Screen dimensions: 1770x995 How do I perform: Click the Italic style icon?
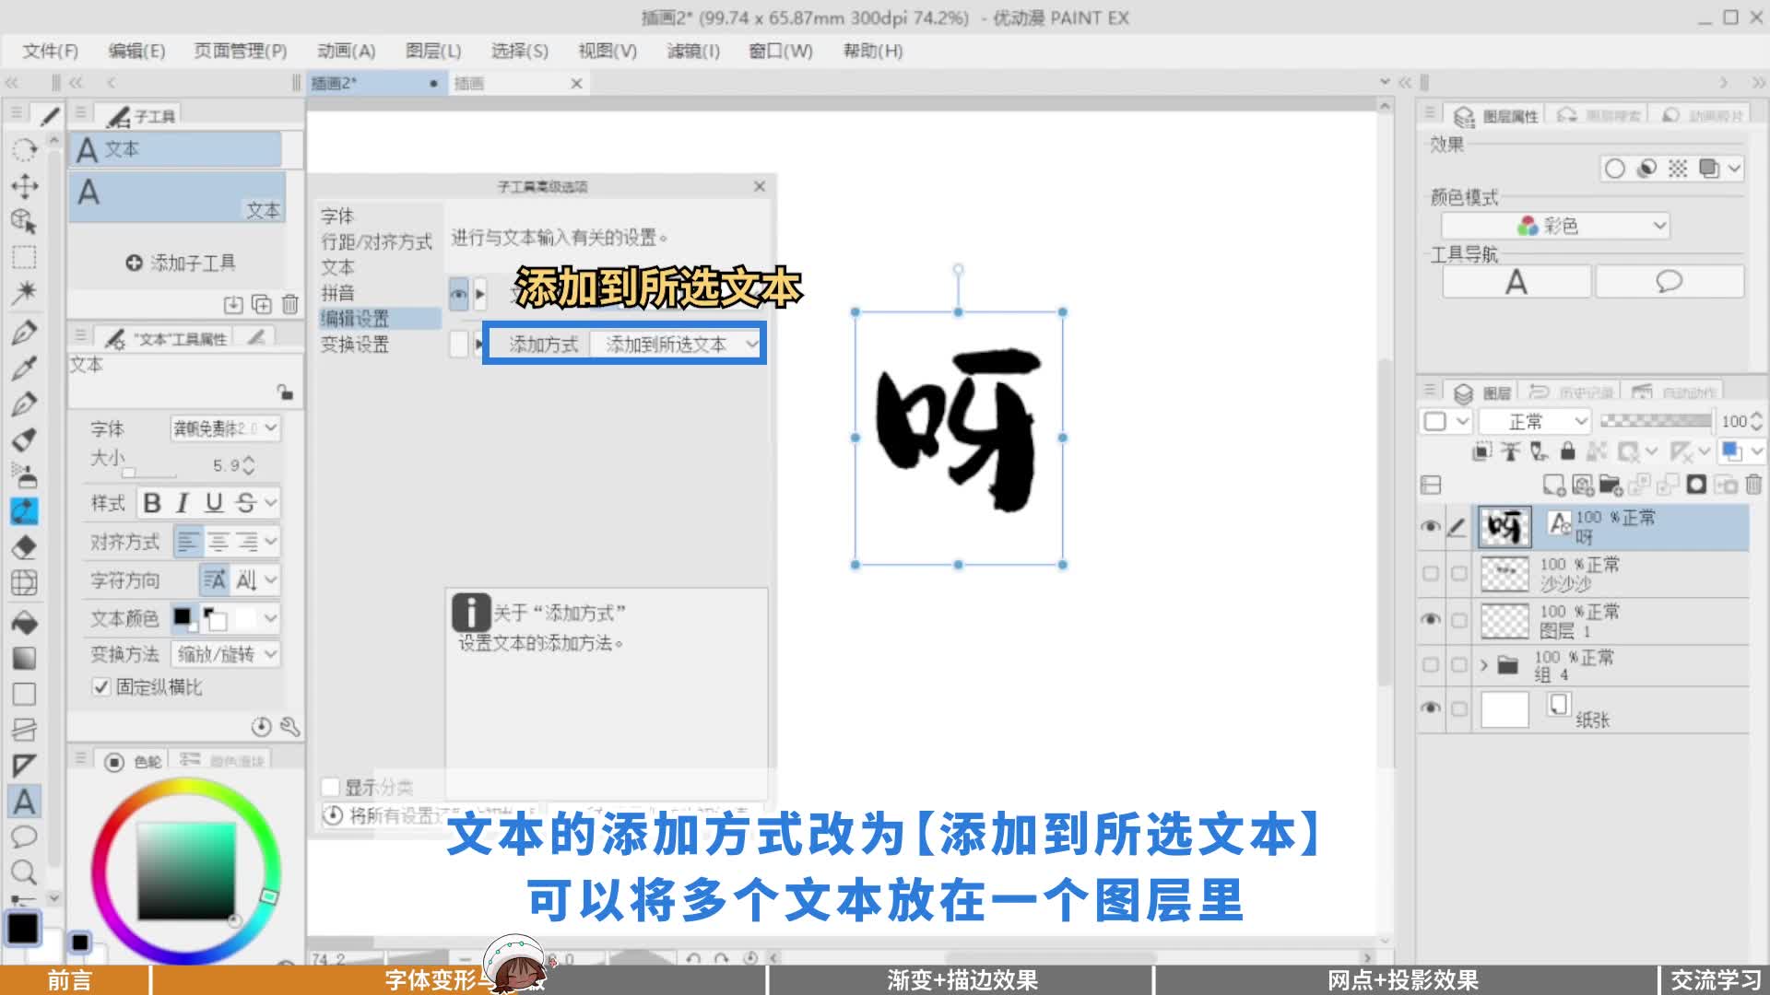[183, 503]
